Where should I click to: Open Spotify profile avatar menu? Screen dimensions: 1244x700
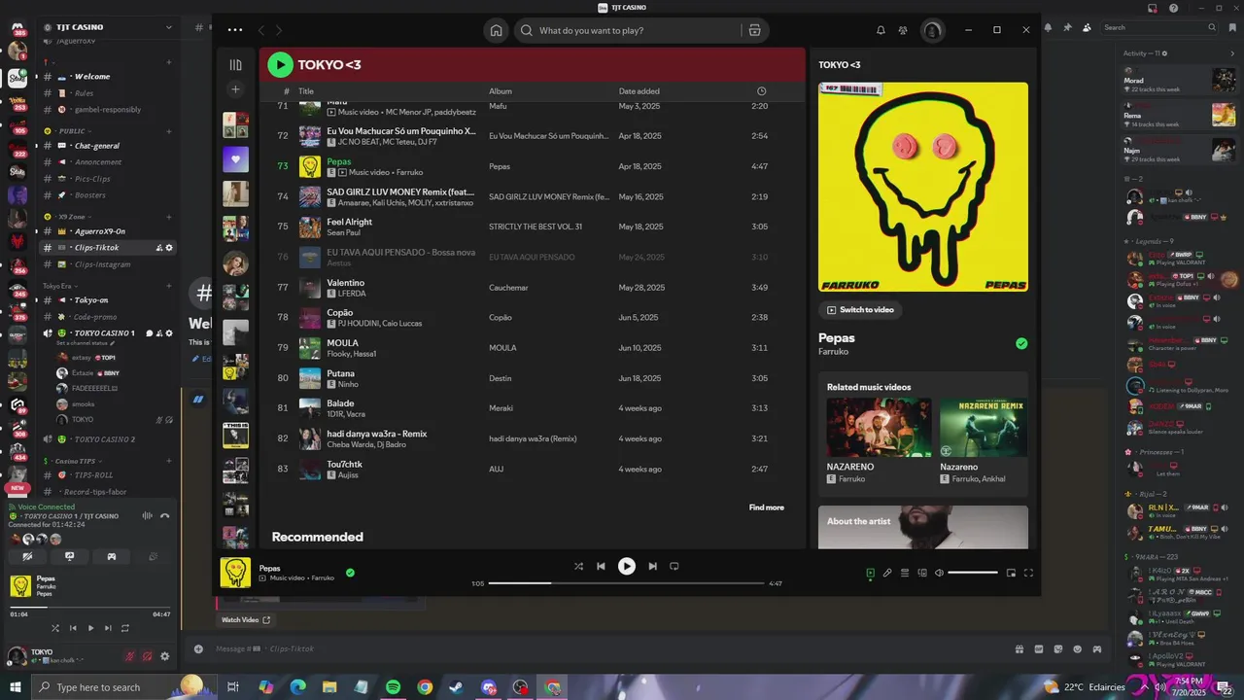pyautogui.click(x=933, y=30)
